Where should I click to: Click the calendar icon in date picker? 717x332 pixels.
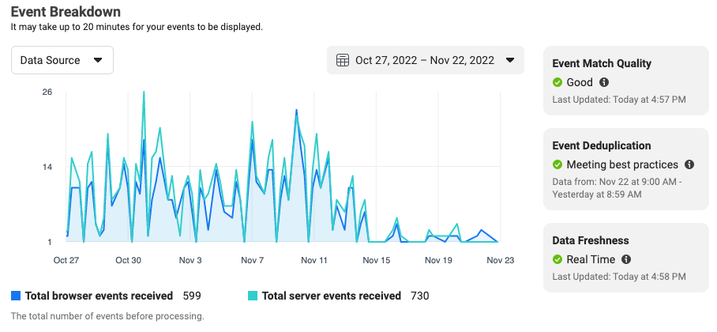point(343,60)
